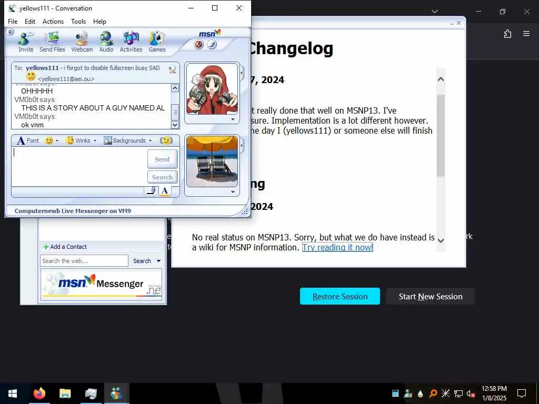539x404 pixels.
Task: Click Add a Contact in the contact list
Action: [x=65, y=247]
